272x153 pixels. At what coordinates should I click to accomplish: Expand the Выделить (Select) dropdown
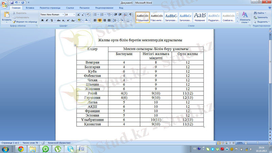tap(262, 22)
